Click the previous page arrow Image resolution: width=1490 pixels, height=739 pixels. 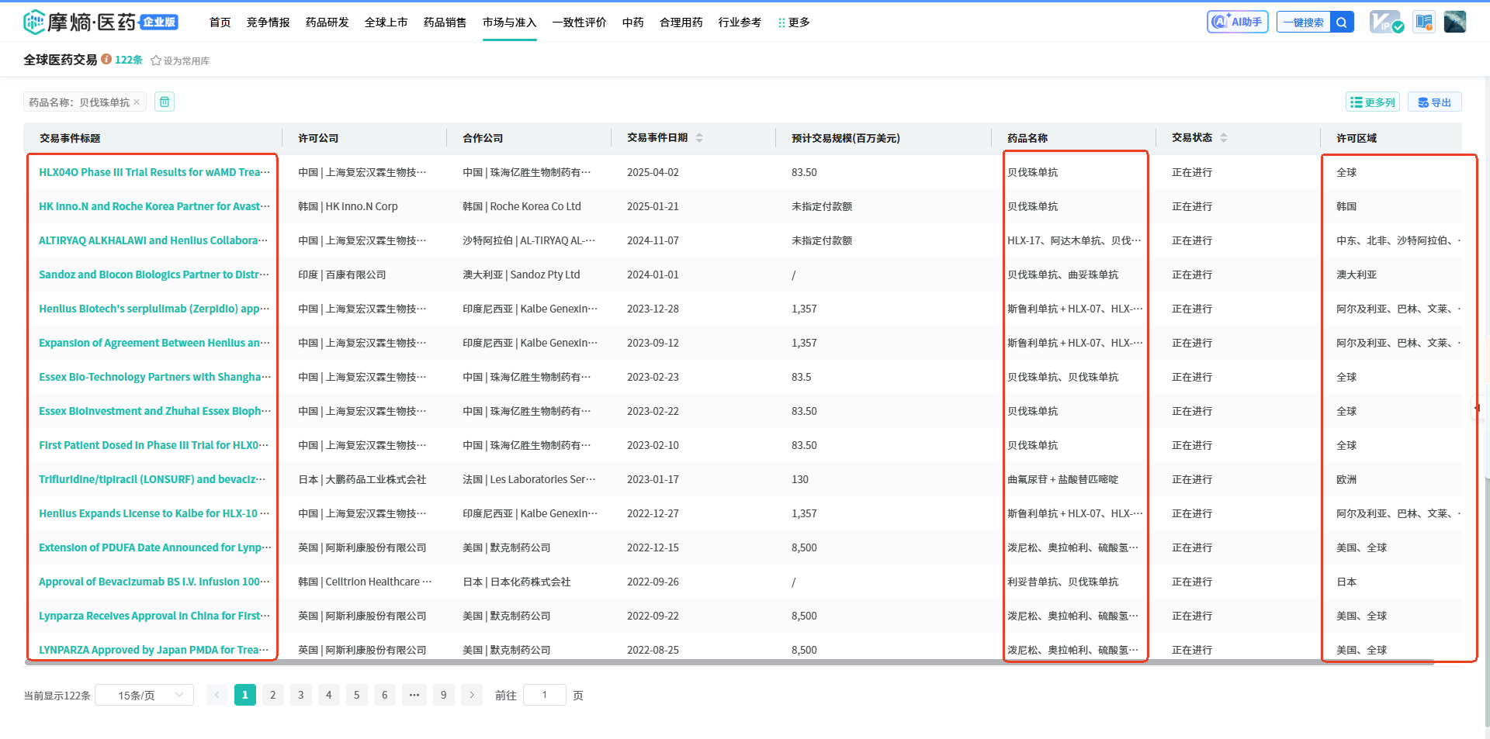coord(217,695)
